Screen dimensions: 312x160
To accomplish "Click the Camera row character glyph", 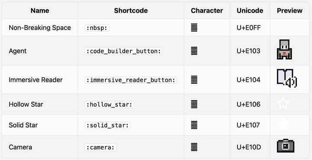I will point(194,147).
